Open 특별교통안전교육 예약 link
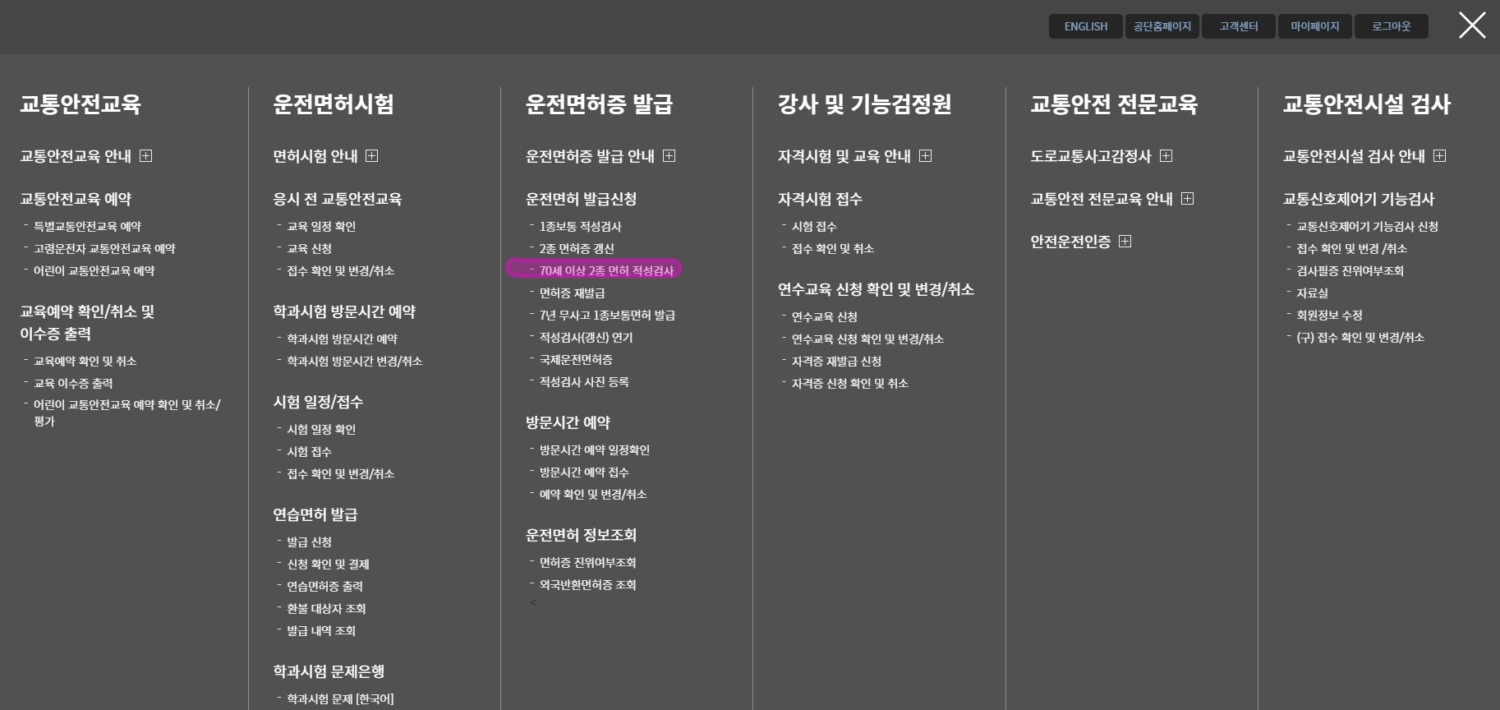This screenshot has height=710, width=1500. pos(87,226)
